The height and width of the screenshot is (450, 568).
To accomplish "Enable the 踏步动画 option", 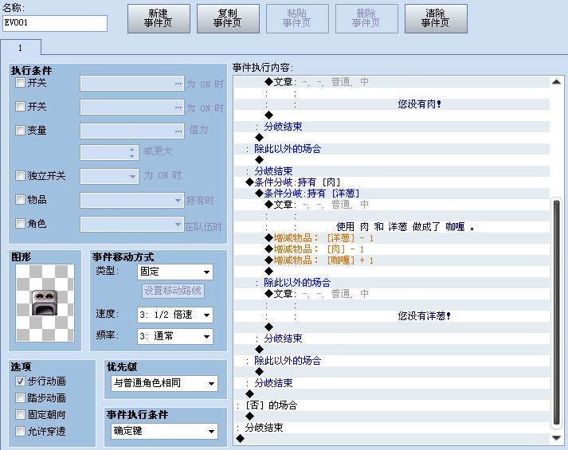I will [x=20, y=398].
